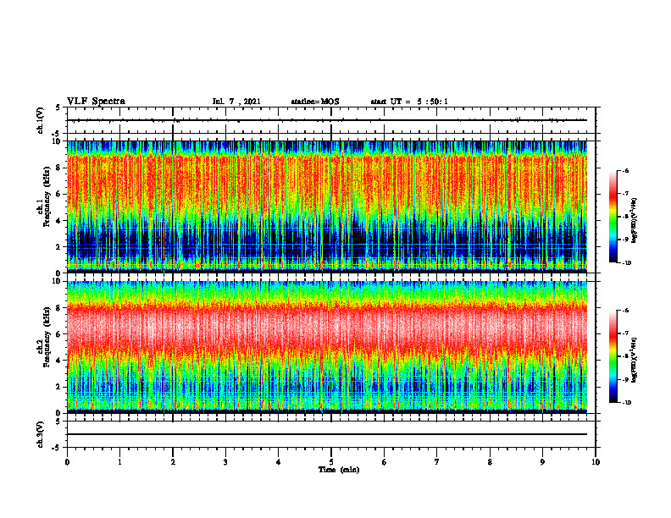
Task: Click the ch.1 voltage waveform trace
Action: [x=327, y=120]
